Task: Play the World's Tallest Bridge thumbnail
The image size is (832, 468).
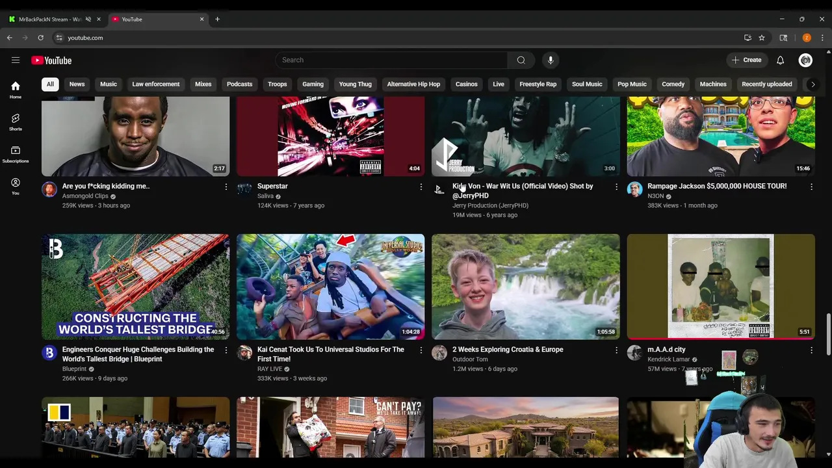Action: (x=135, y=287)
